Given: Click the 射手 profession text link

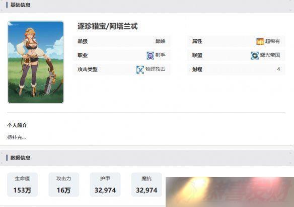Looking at the screenshot, I should click(160, 55).
